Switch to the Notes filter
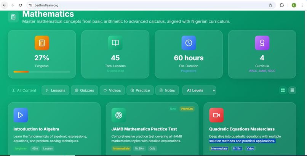Viewport: 307px width, 156px height. (x=167, y=90)
